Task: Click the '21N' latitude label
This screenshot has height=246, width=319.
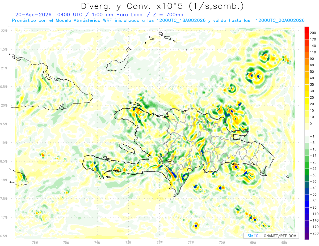Action: click(x=4, y=68)
